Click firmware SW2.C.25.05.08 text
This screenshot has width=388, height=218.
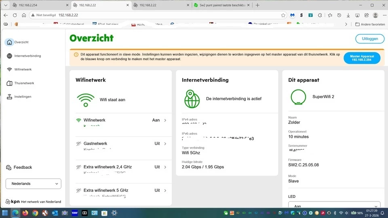304,165
